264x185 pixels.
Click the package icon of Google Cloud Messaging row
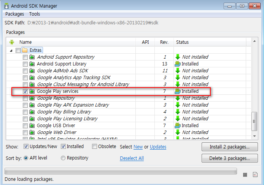(32, 85)
